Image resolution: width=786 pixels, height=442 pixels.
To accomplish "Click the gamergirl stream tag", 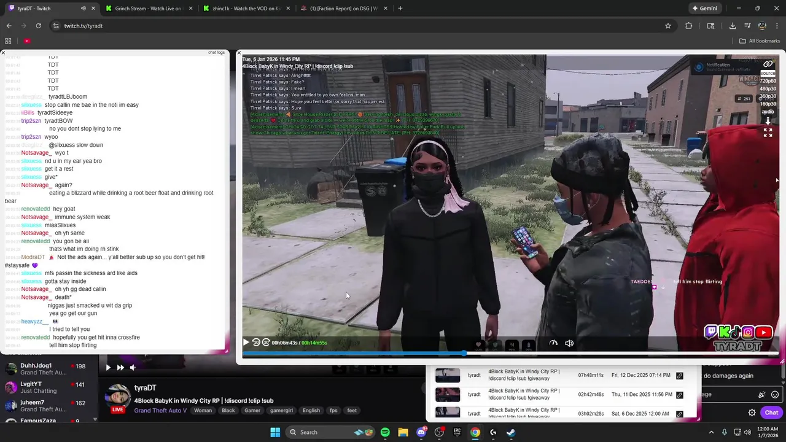I will click(281, 410).
